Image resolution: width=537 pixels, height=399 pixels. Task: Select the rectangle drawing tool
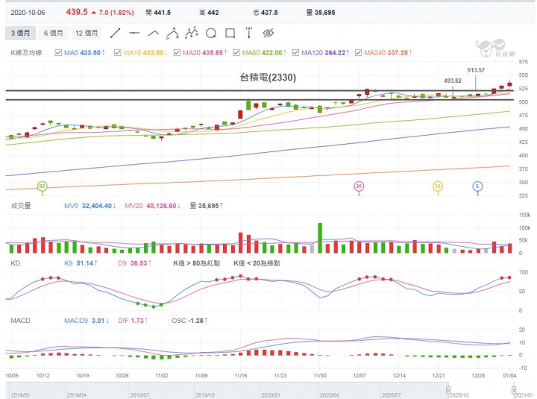pyautogui.click(x=230, y=34)
